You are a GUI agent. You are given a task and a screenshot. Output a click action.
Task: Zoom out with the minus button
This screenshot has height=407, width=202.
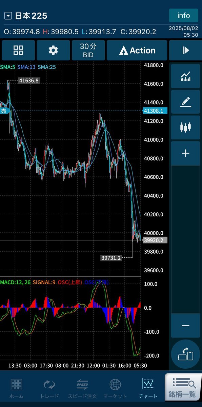(185, 326)
